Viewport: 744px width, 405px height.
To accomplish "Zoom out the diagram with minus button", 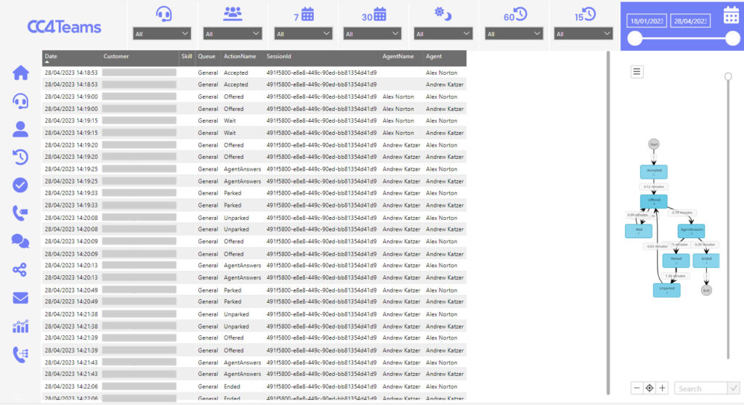I will tap(637, 388).
